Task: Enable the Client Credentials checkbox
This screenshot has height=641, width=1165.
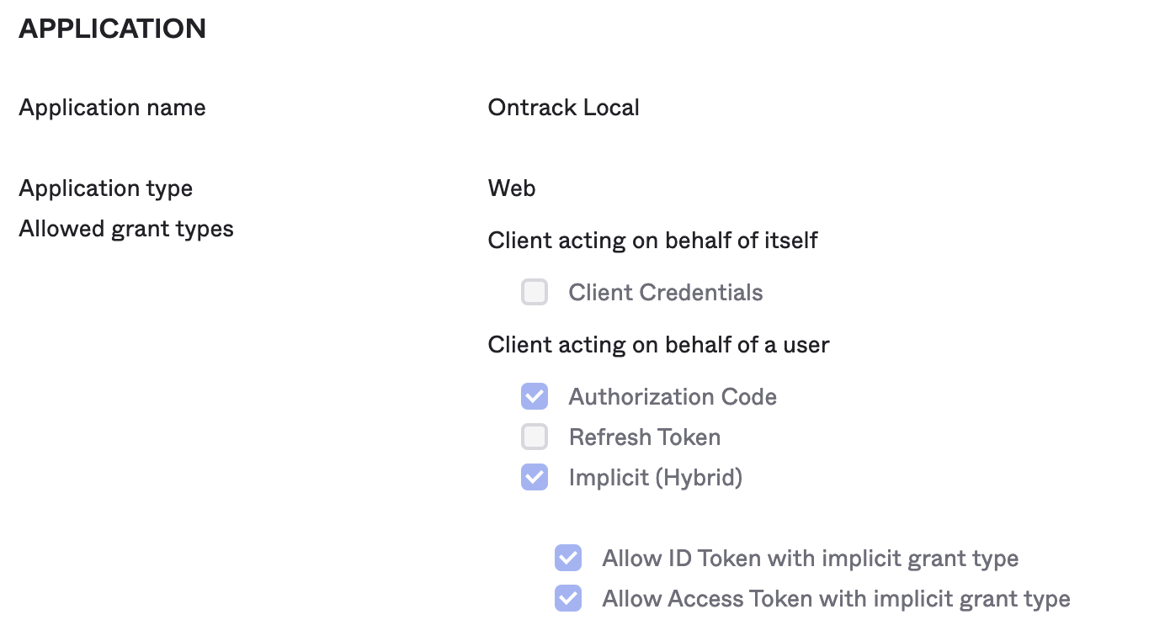Action: (535, 293)
